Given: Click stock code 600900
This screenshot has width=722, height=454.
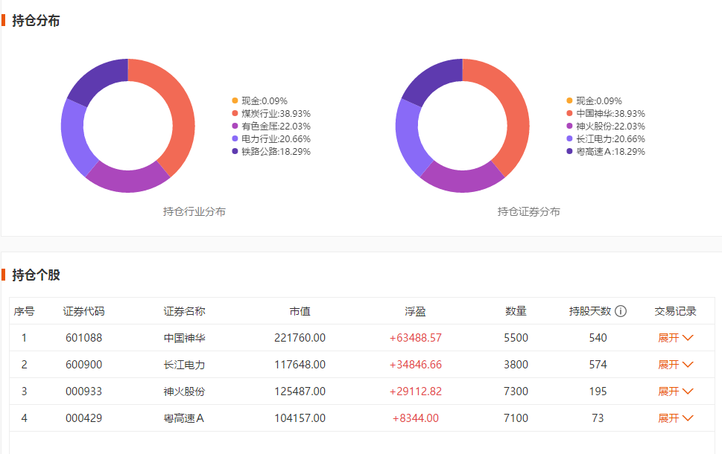Looking at the screenshot, I should point(83,365).
